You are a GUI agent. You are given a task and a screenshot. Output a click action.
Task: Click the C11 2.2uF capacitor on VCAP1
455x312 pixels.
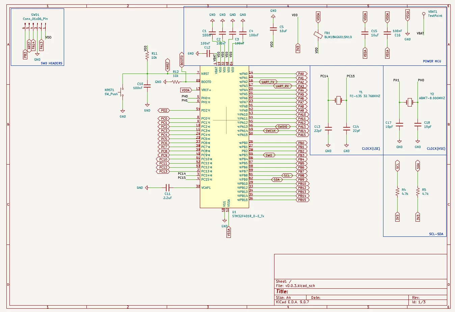(x=168, y=188)
